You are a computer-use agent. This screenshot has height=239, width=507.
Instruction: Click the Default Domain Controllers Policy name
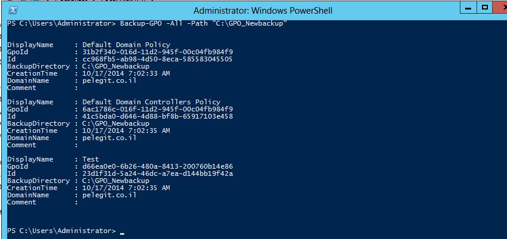tap(151, 102)
